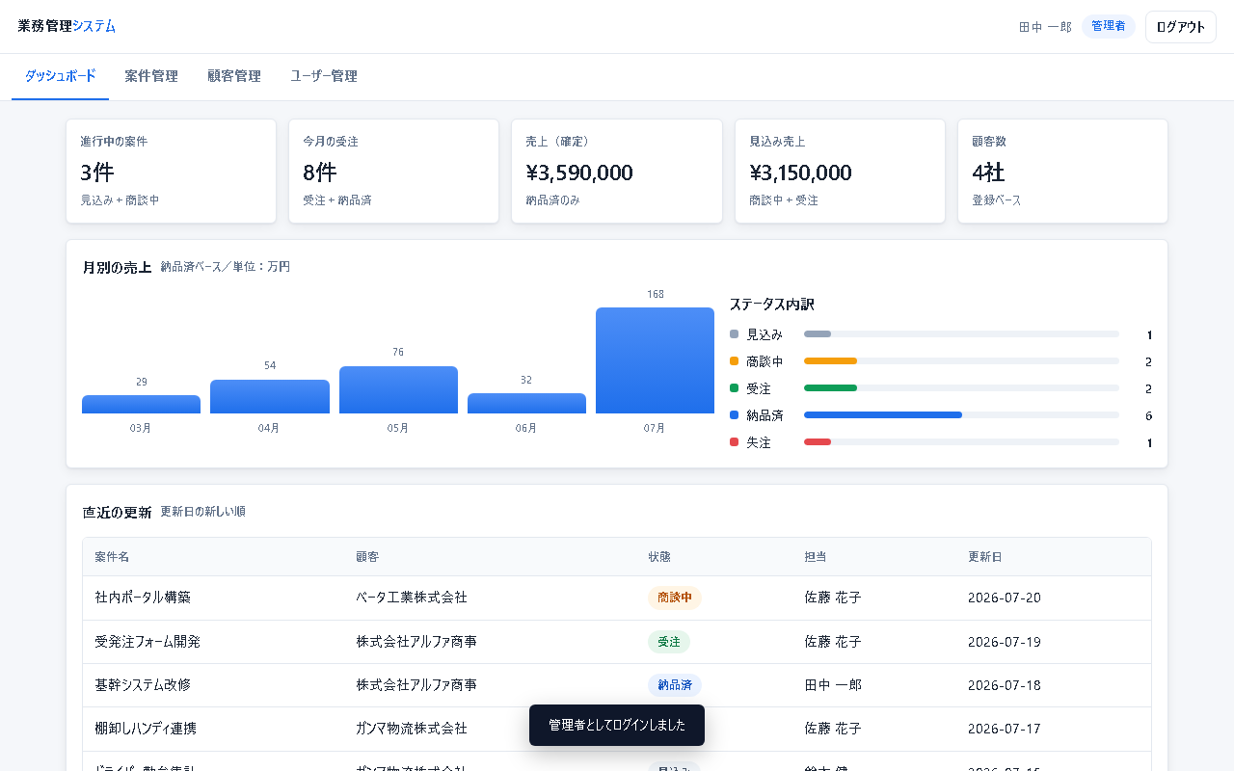
Task: Click the 顧客 column header
Action: [x=367, y=557]
